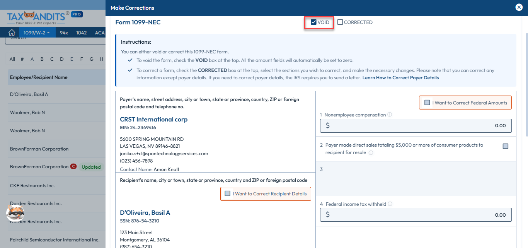
Task: Open the raccoon mascot chat helper
Action: click(15, 212)
